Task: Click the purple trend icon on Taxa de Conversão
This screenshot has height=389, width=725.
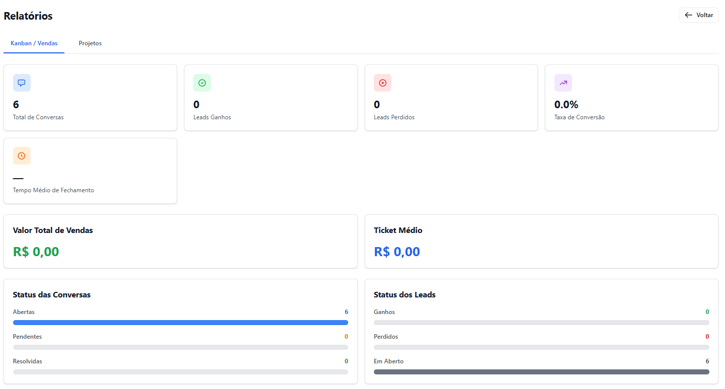Action: tap(563, 83)
